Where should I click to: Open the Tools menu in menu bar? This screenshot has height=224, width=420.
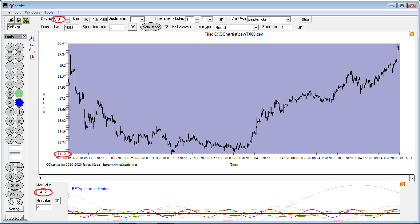point(49,12)
